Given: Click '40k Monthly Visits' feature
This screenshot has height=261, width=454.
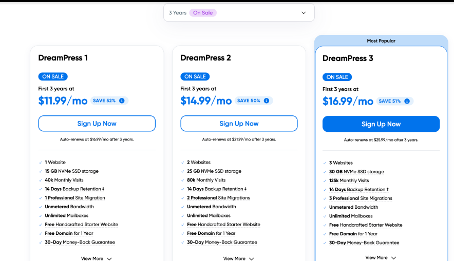Looking at the screenshot, I should point(64,180).
